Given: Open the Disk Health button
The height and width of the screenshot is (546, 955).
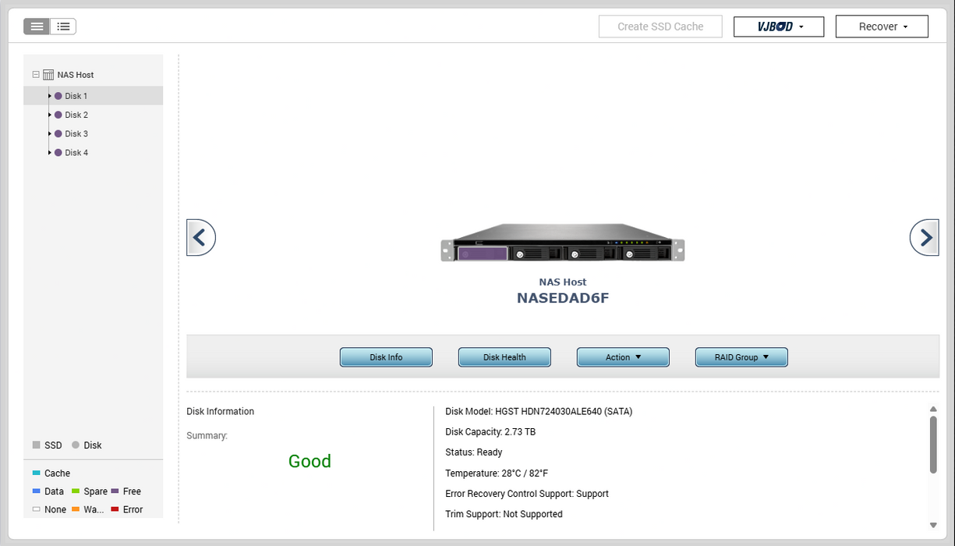Looking at the screenshot, I should (x=504, y=357).
